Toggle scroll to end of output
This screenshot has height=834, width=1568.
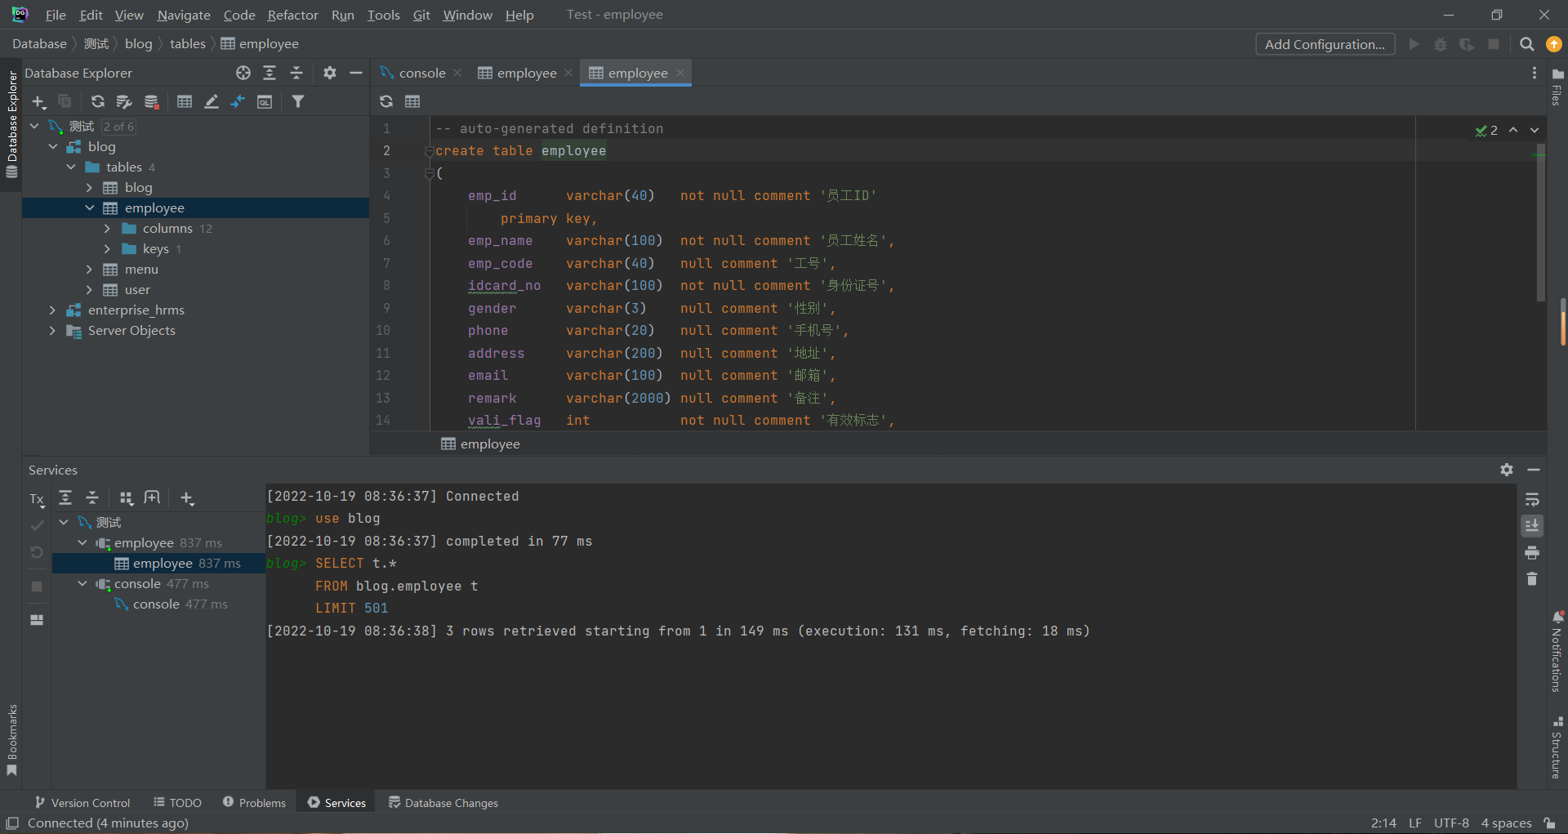click(x=1532, y=525)
